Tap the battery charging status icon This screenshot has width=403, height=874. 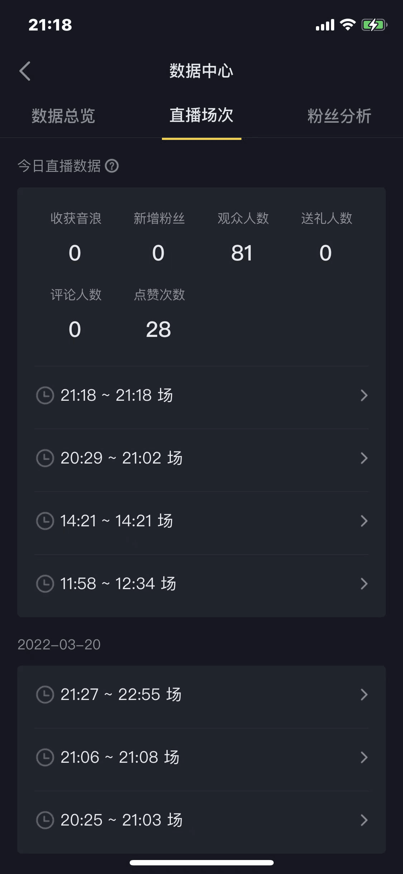pyautogui.click(x=374, y=25)
